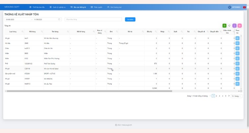Open the Phân quyền menu

(96, 7)
